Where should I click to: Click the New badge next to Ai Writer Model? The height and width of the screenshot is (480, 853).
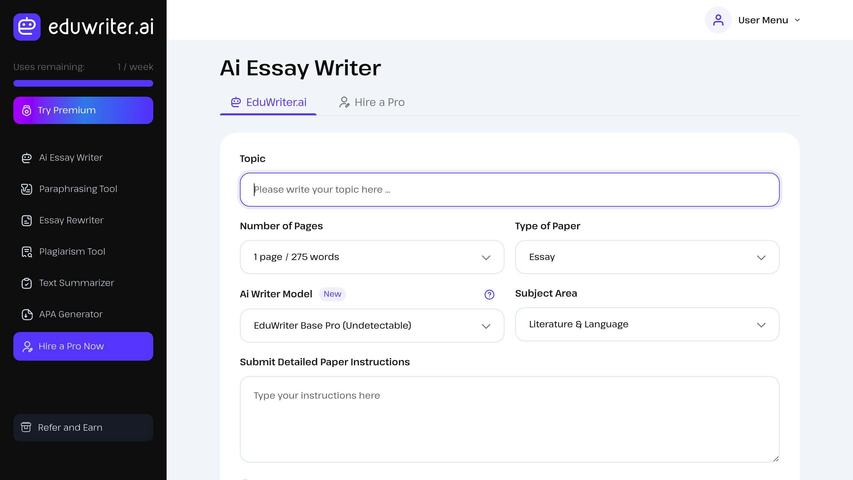pos(332,294)
